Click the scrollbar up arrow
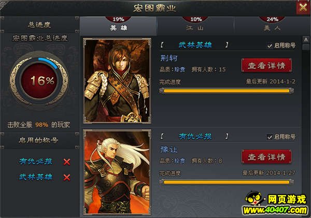This screenshot has height=218, width=311. pos(306,40)
